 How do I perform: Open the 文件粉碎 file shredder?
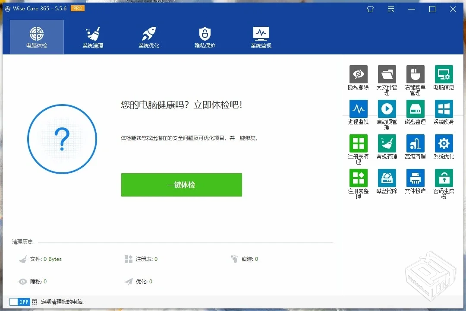click(x=415, y=177)
